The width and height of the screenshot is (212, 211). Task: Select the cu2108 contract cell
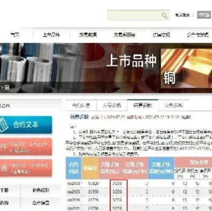point(74,183)
